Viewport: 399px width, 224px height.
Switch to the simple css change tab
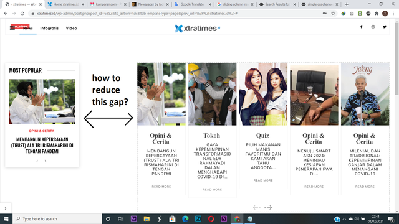320,4
